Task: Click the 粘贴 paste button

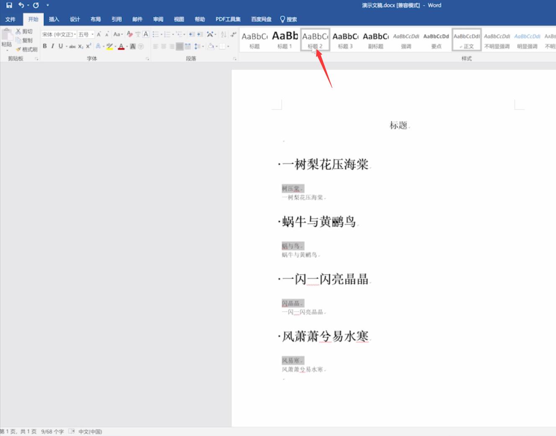Action: click(x=7, y=40)
